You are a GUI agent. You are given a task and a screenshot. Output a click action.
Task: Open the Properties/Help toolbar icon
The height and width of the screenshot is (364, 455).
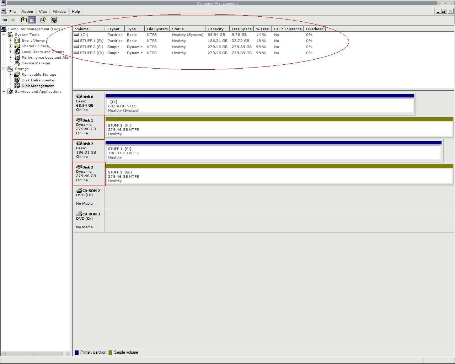[43, 20]
